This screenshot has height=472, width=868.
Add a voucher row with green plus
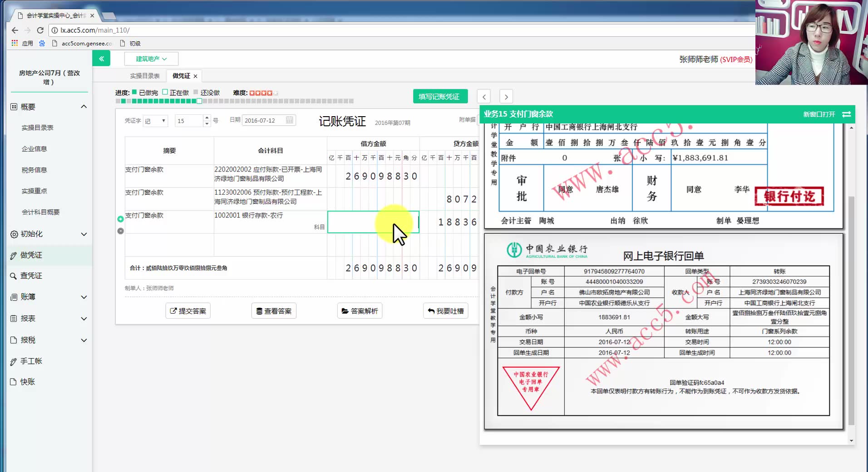tap(120, 219)
